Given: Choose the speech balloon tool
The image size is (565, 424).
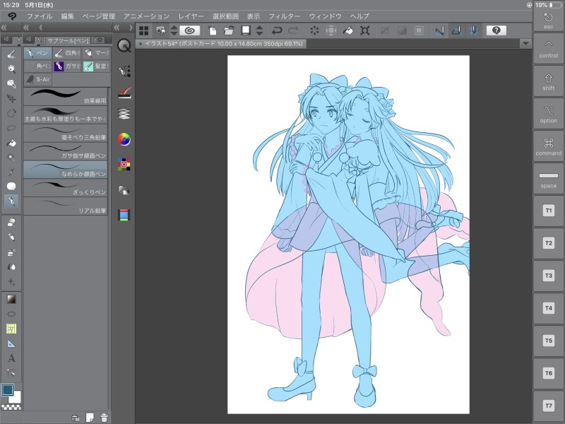Looking at the screenshot, I should [x=11, y=187].
